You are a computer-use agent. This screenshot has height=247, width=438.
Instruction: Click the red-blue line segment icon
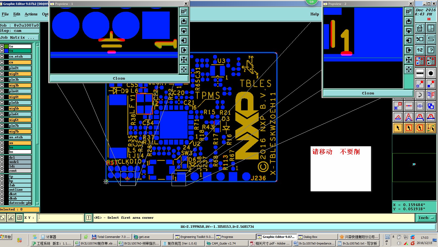pyautogui.click(x=409, y=106)
